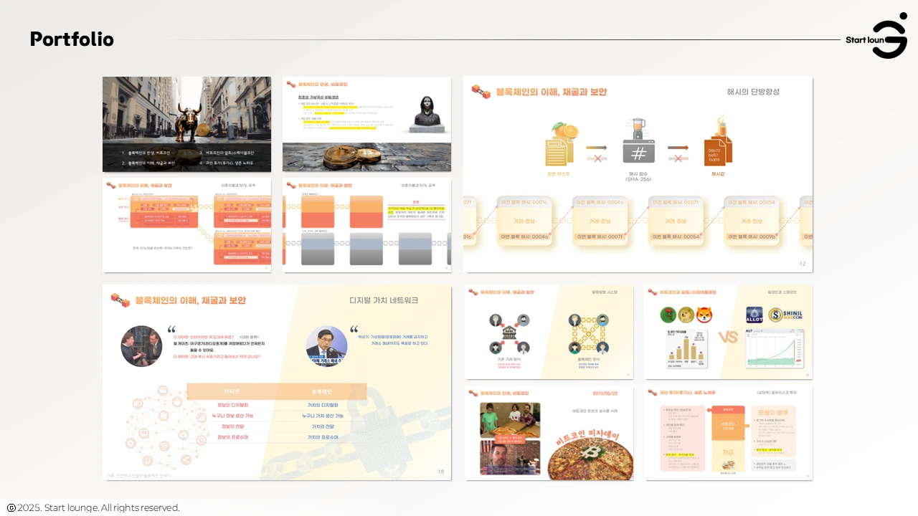Image resolution: width=918 pixels, height=516 pixels.
Task: Select the decentralized system diagram slide
Action: click(x=549, y=332)
